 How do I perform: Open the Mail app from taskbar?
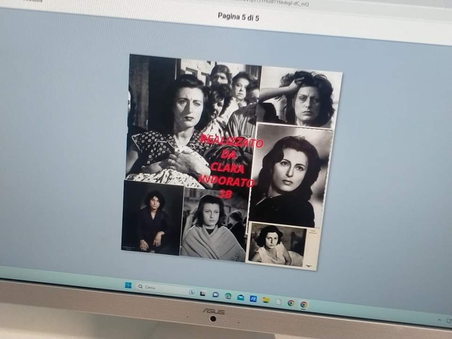coord(241,297)
